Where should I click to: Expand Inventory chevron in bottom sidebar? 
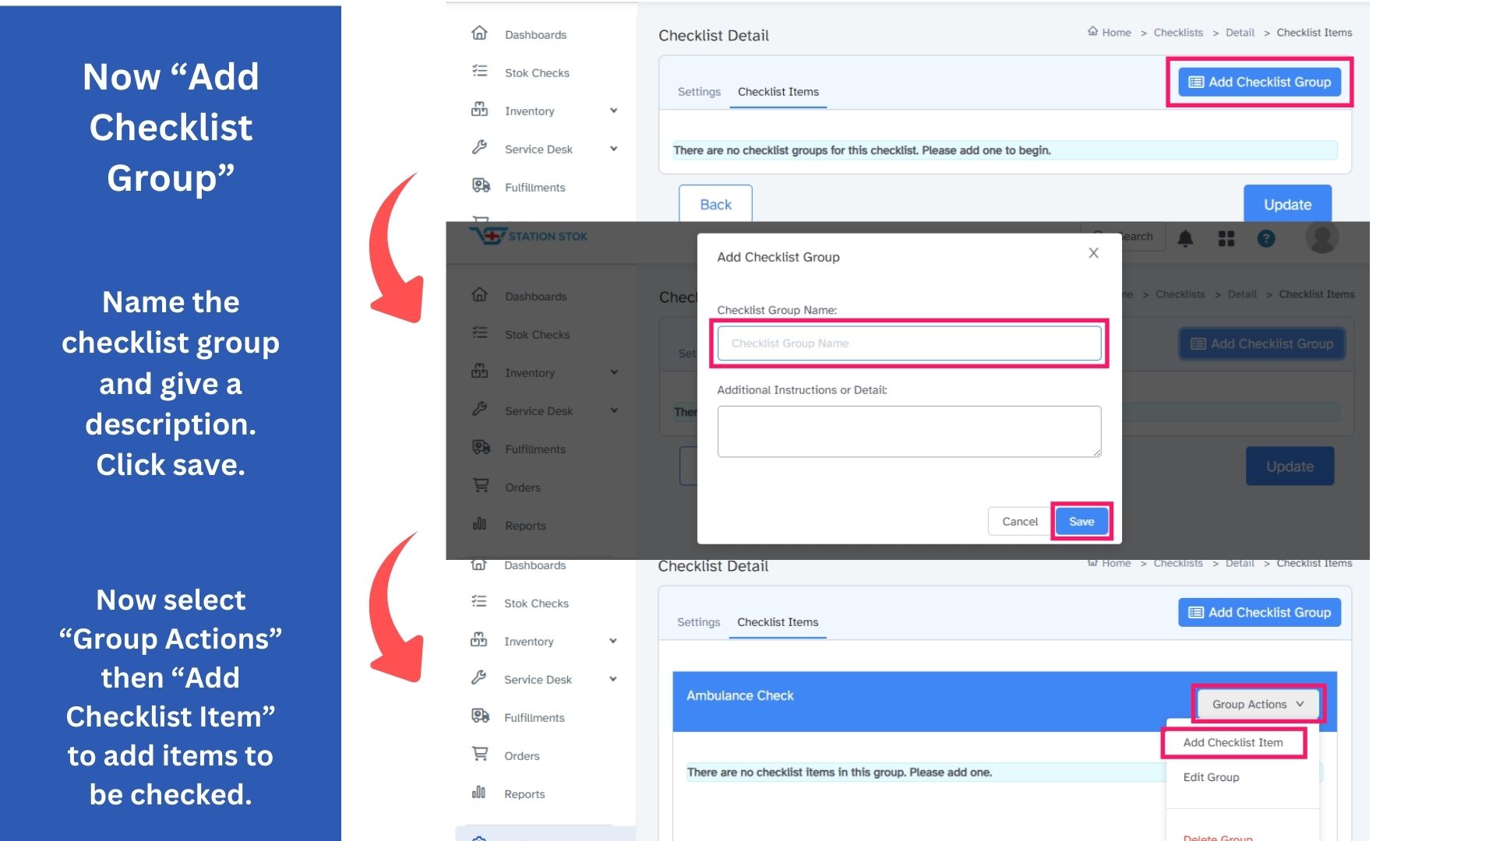[612, 641]
